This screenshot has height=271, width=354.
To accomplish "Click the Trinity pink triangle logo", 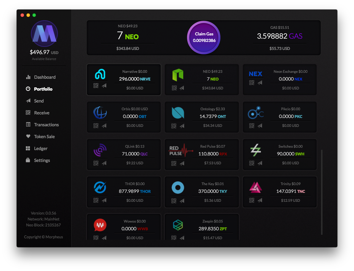I will 256,187.
